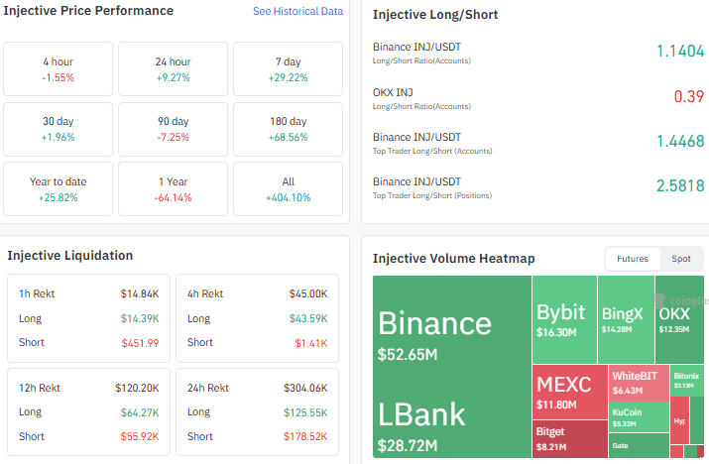Switch heatmap to Spot tab
This screenshot has height=464, width=709.
(680, 259)
